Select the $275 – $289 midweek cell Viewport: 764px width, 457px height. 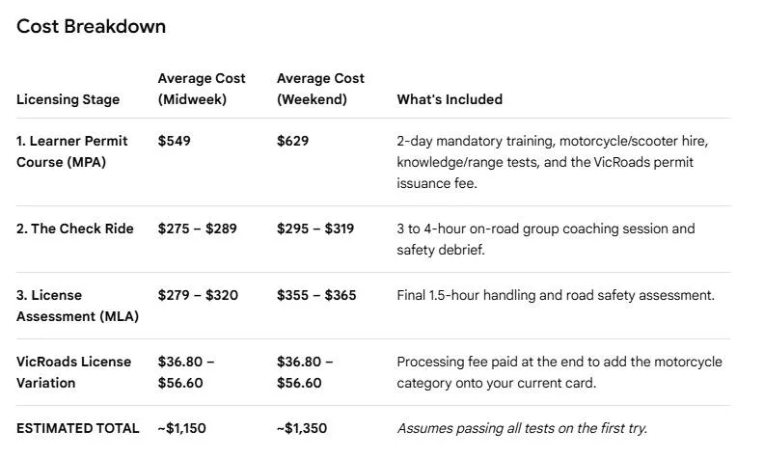point(198,228)
